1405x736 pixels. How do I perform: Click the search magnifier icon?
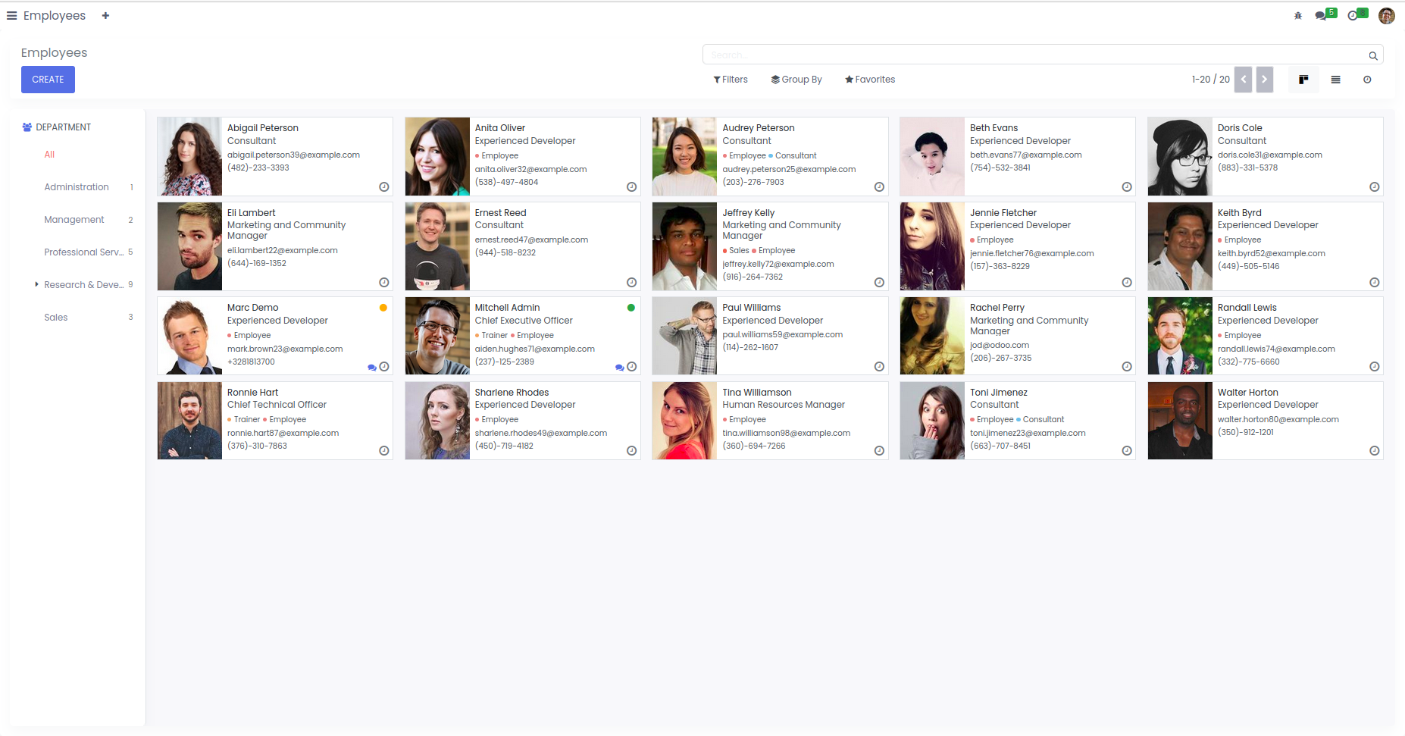(1372, 55)
